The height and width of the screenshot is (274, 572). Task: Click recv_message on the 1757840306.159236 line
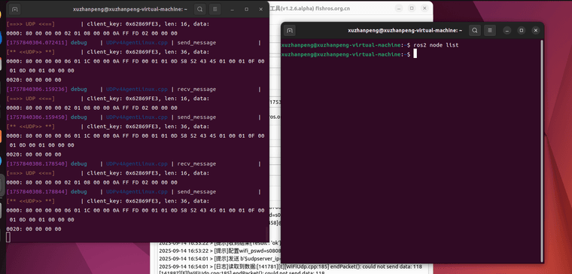click(196, 90)
